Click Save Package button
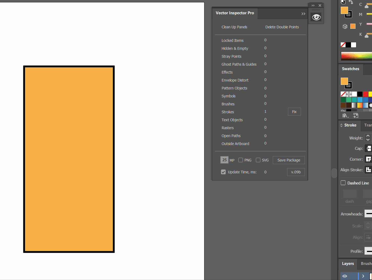Image resolution: width=372 pixels, height=280 pixels. [x=289, y=160]
